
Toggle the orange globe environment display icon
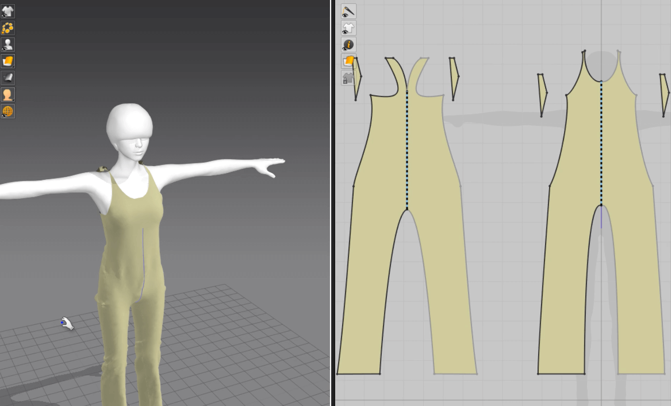click(8, 111)
